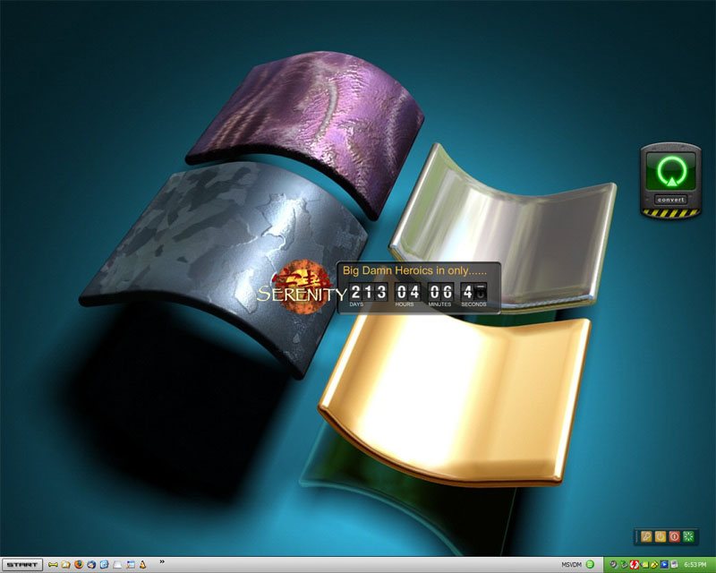Click the days counter showing 213
This screenshot has height=573, width=716.
point(368,291)
